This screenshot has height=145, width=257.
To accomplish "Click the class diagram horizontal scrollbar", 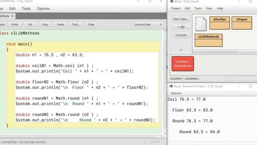I will (217, 51).
